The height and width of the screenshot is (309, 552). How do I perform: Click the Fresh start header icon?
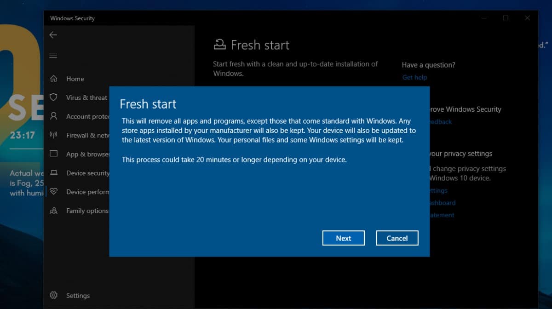pyautogui.click(x=220, y=44)
